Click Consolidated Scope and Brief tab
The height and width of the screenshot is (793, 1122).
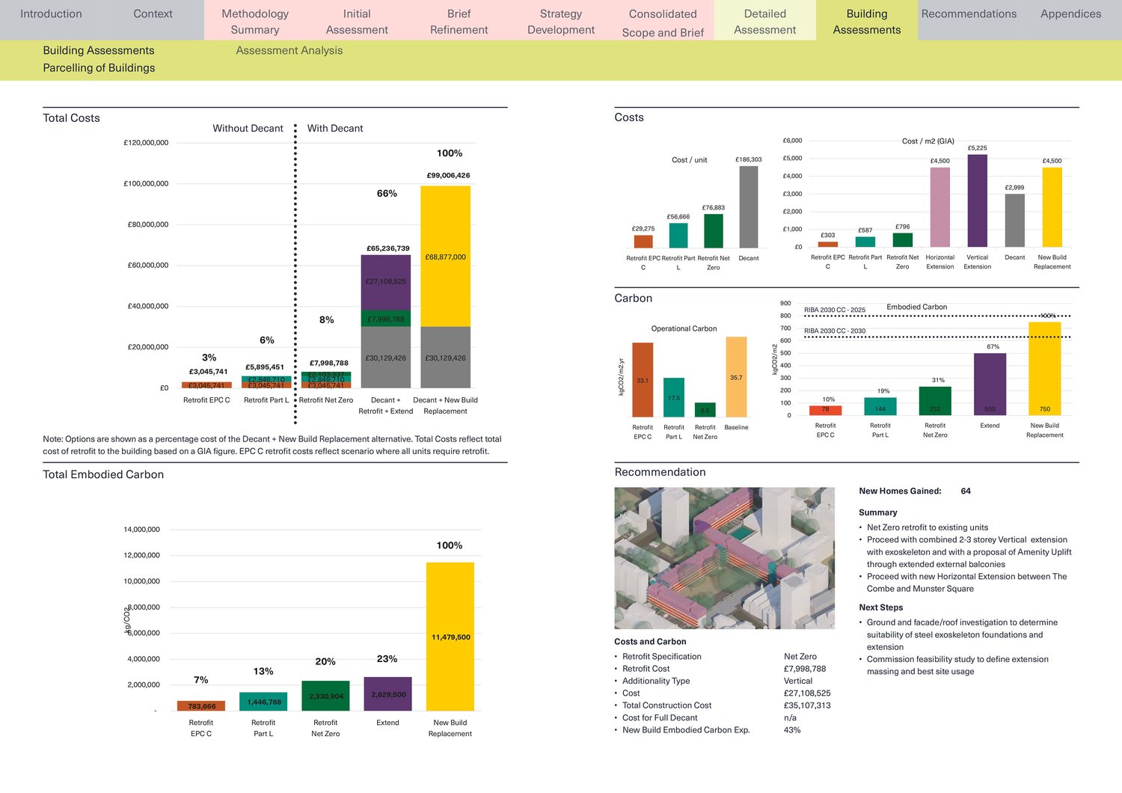tap(663, 23)
